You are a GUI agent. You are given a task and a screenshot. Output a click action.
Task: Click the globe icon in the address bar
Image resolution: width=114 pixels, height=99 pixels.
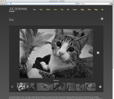11,4
